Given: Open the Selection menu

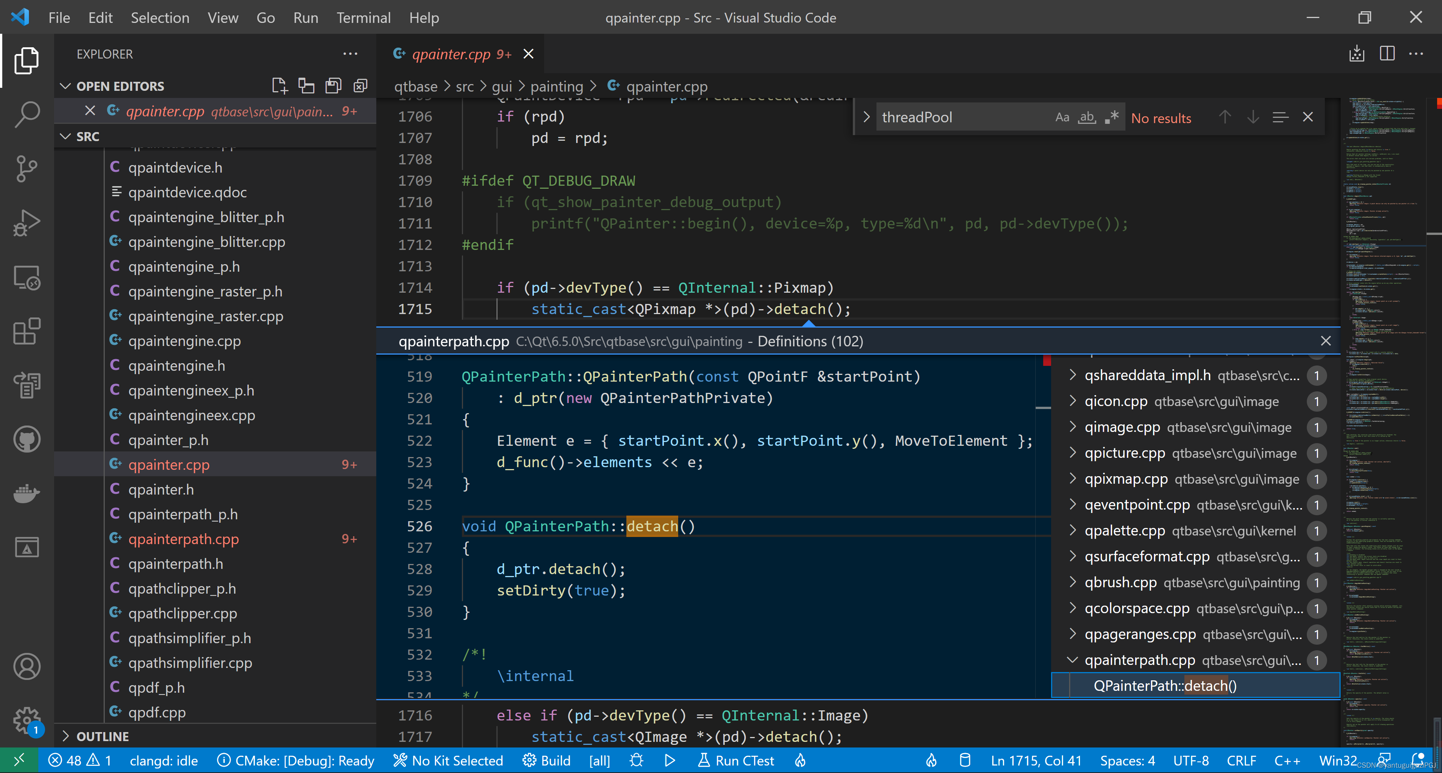Looking at the screenshot, I should [x=160, y=18].
